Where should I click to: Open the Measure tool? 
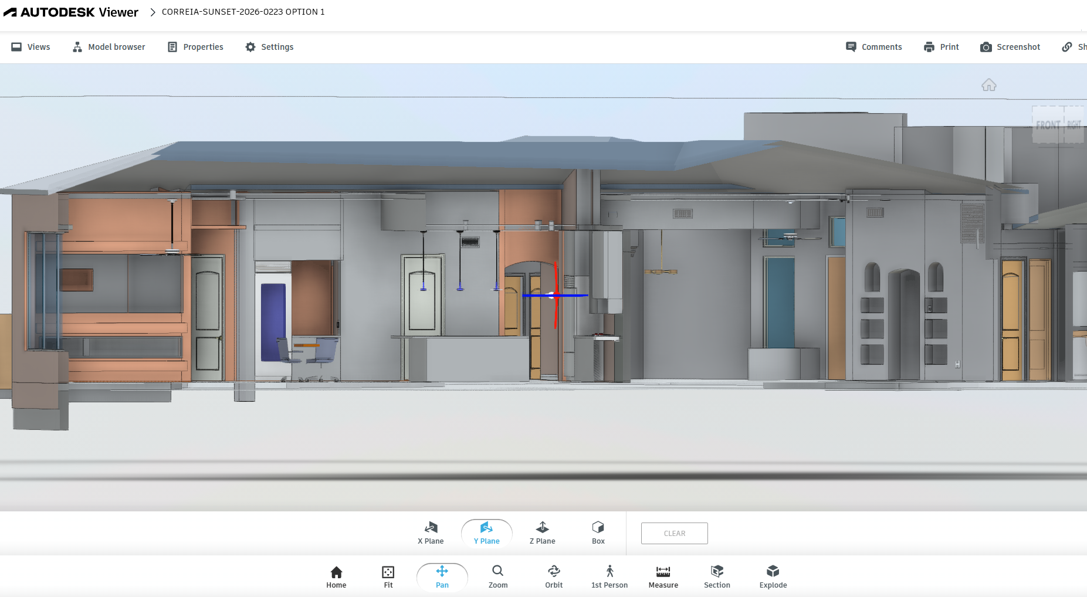[663, 576]
